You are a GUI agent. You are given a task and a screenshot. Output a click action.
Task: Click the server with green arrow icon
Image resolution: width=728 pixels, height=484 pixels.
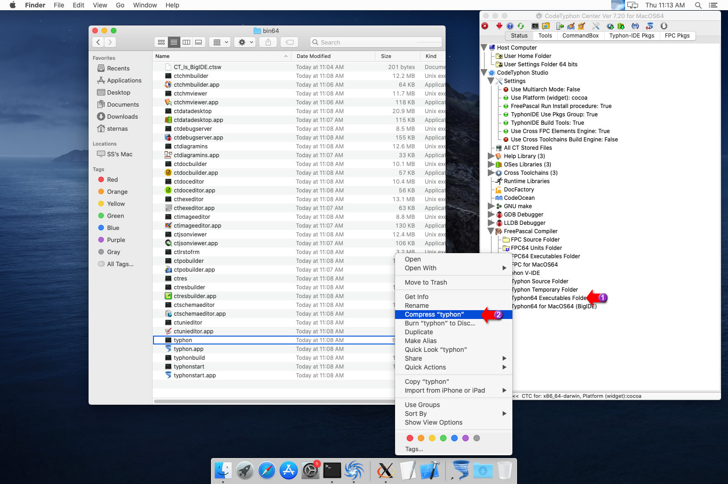(560, 26)
